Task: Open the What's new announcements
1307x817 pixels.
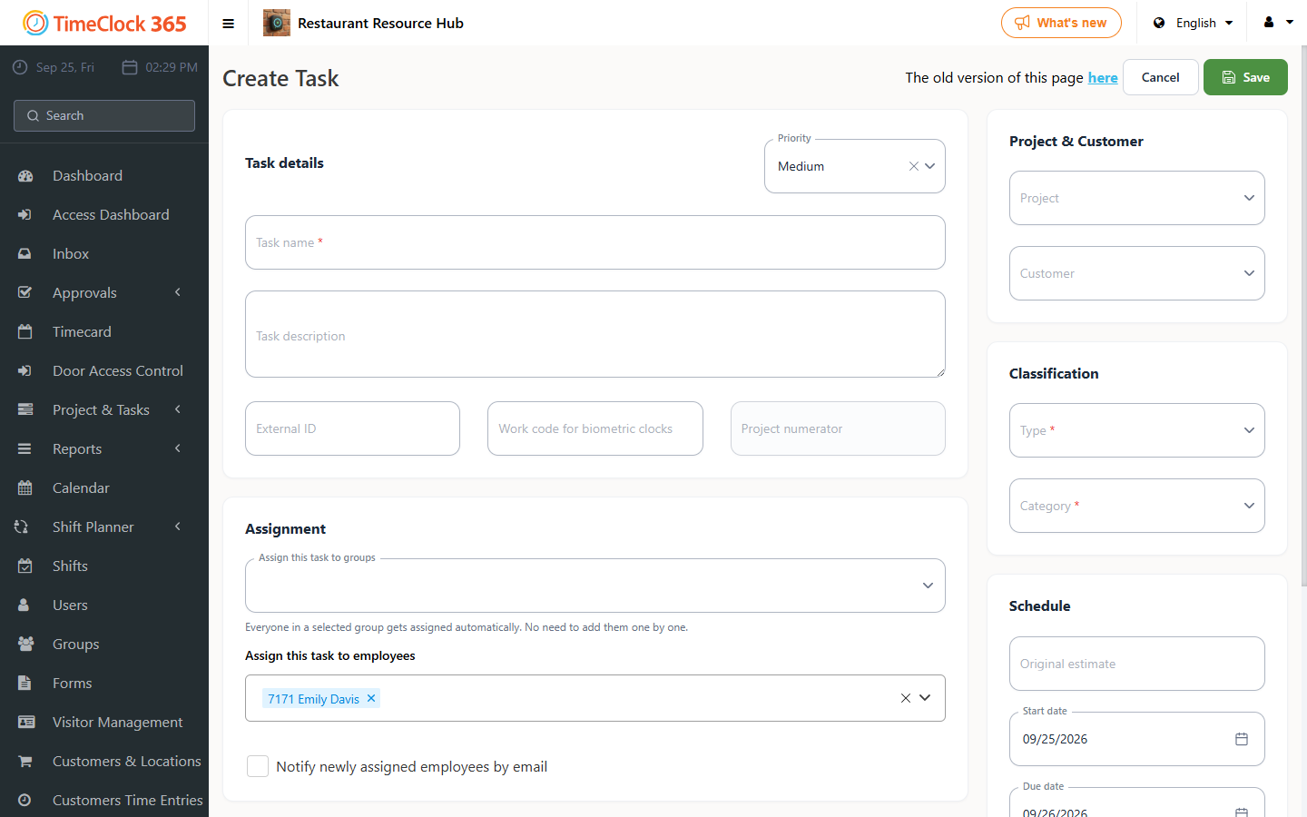Action: (x=1061, y=23)
